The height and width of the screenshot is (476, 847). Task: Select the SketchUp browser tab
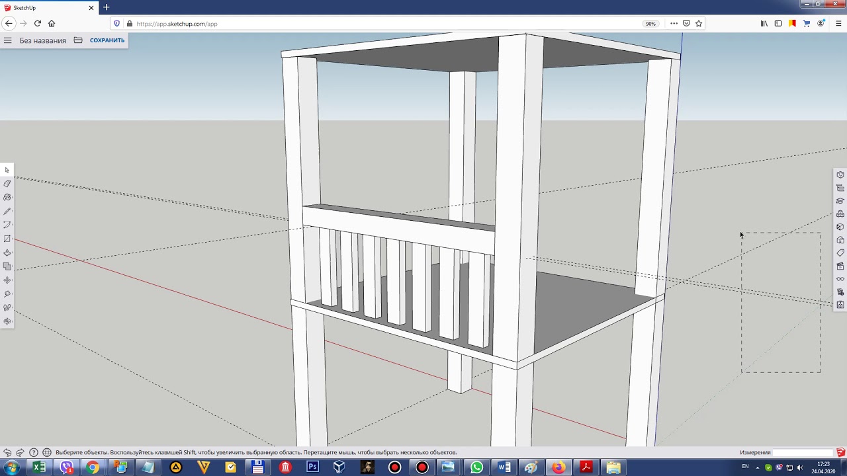49,8
